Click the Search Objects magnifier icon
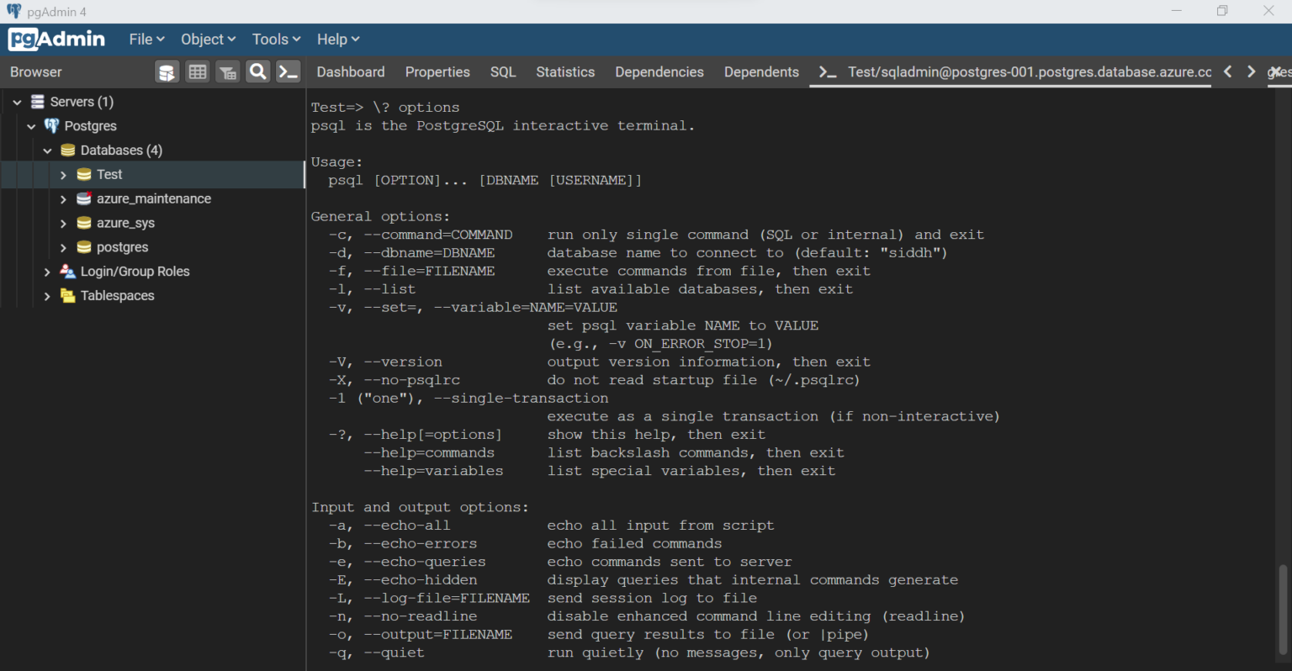 (x=257, y=71)
